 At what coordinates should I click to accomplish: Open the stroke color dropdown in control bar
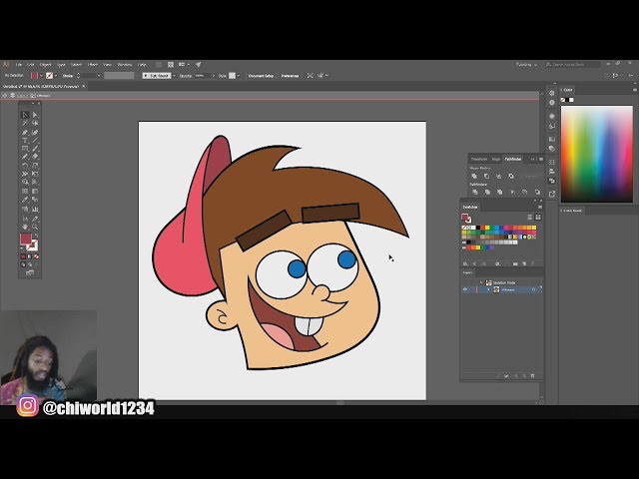coord(56,76)
